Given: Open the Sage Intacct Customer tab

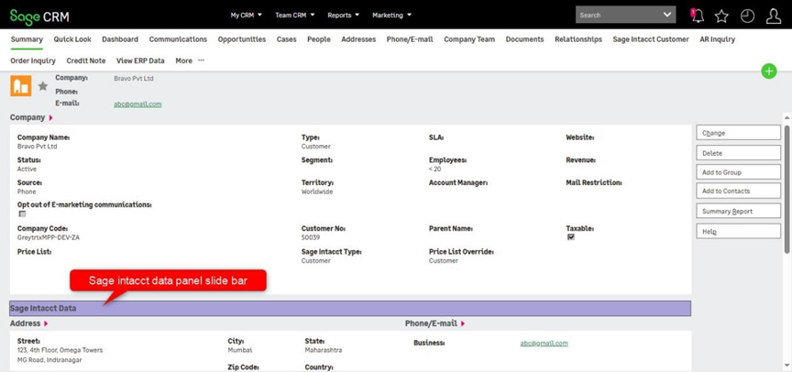Looking at the screenshot, I should tap(650, 39).
